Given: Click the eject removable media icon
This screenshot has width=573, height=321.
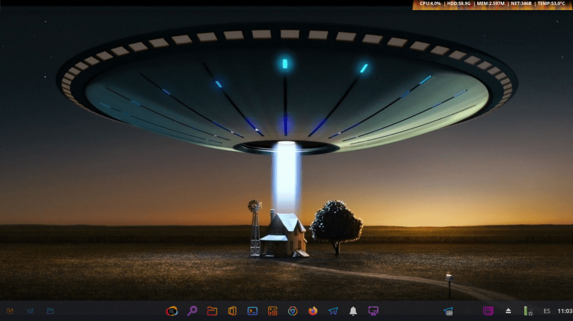Looking at the screenshot, I should tap(509, 311).
